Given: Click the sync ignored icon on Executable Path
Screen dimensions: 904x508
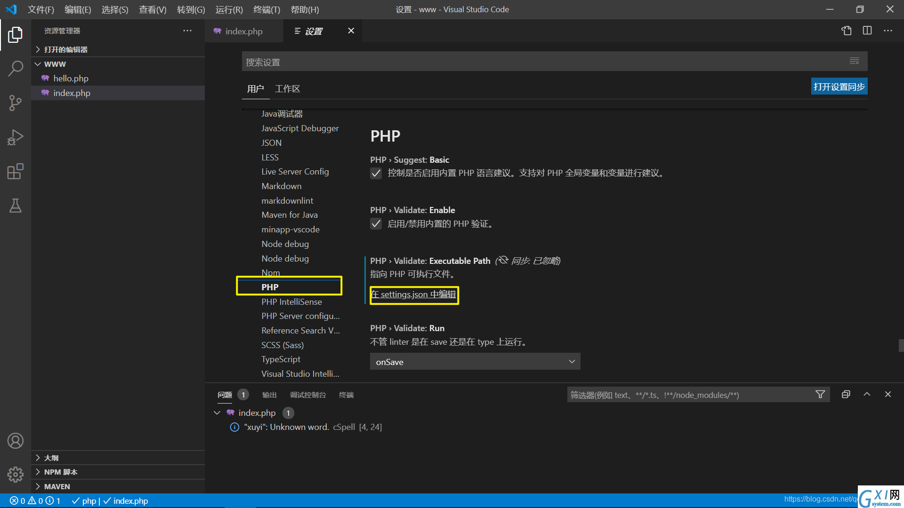Looking at the screenshot, I should point(503,260).
